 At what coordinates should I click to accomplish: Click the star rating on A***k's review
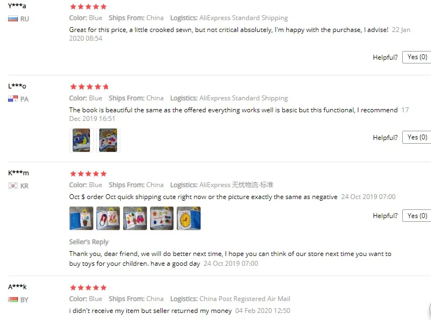tap(88, 288)
